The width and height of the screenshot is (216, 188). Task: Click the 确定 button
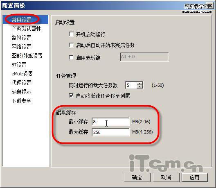(137, 177)
